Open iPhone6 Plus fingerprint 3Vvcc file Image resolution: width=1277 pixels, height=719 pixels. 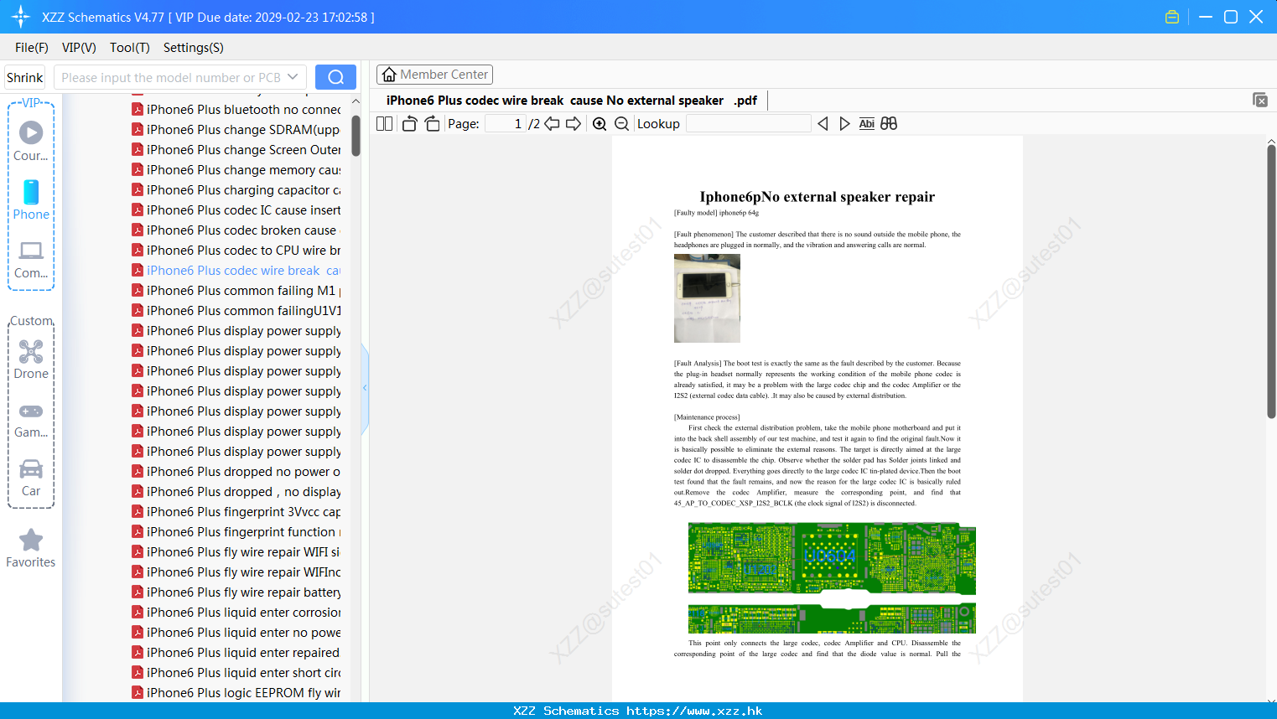236,512
